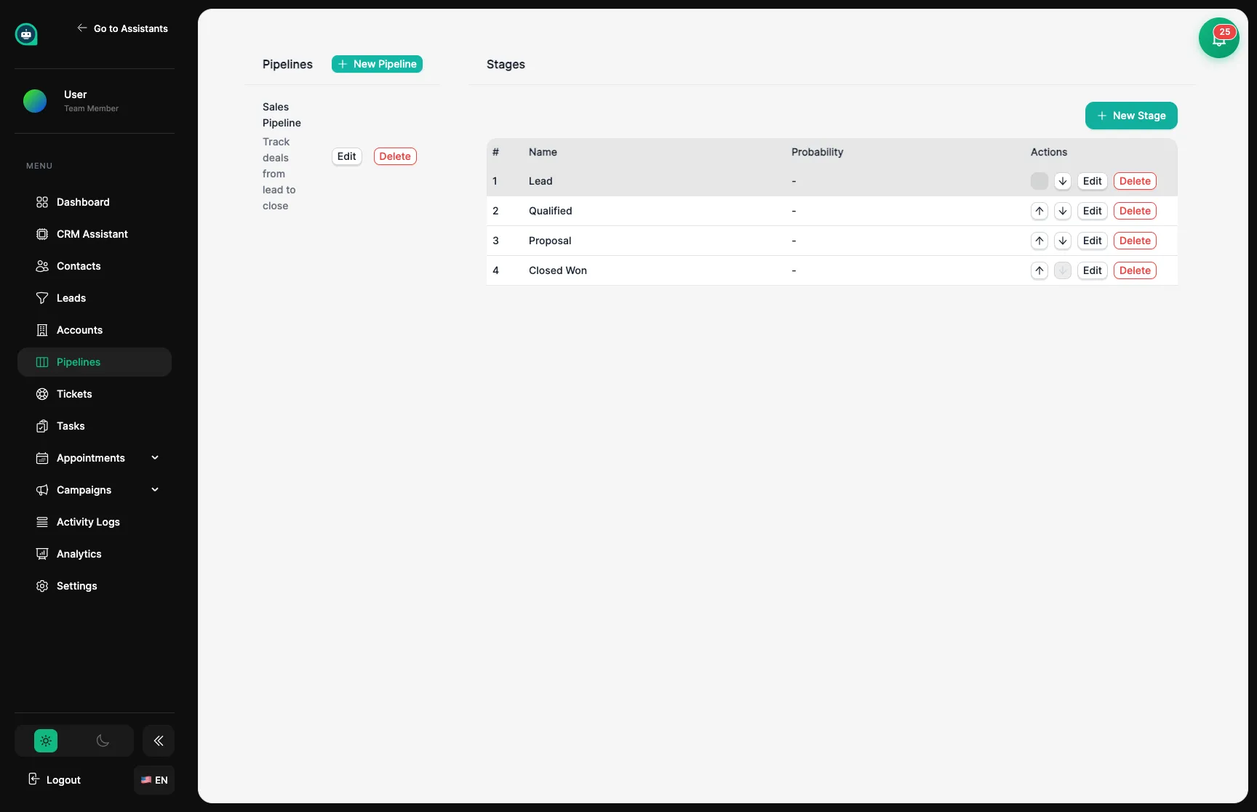Click the Leads funnel icon
1257x812 pixels.
tap(42, 298)
